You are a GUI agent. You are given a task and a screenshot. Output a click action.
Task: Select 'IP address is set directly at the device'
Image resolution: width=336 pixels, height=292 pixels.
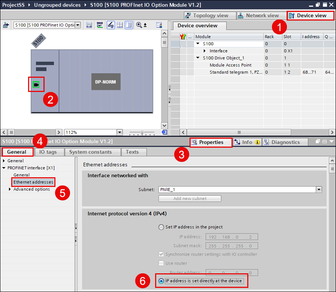point(161,281)
